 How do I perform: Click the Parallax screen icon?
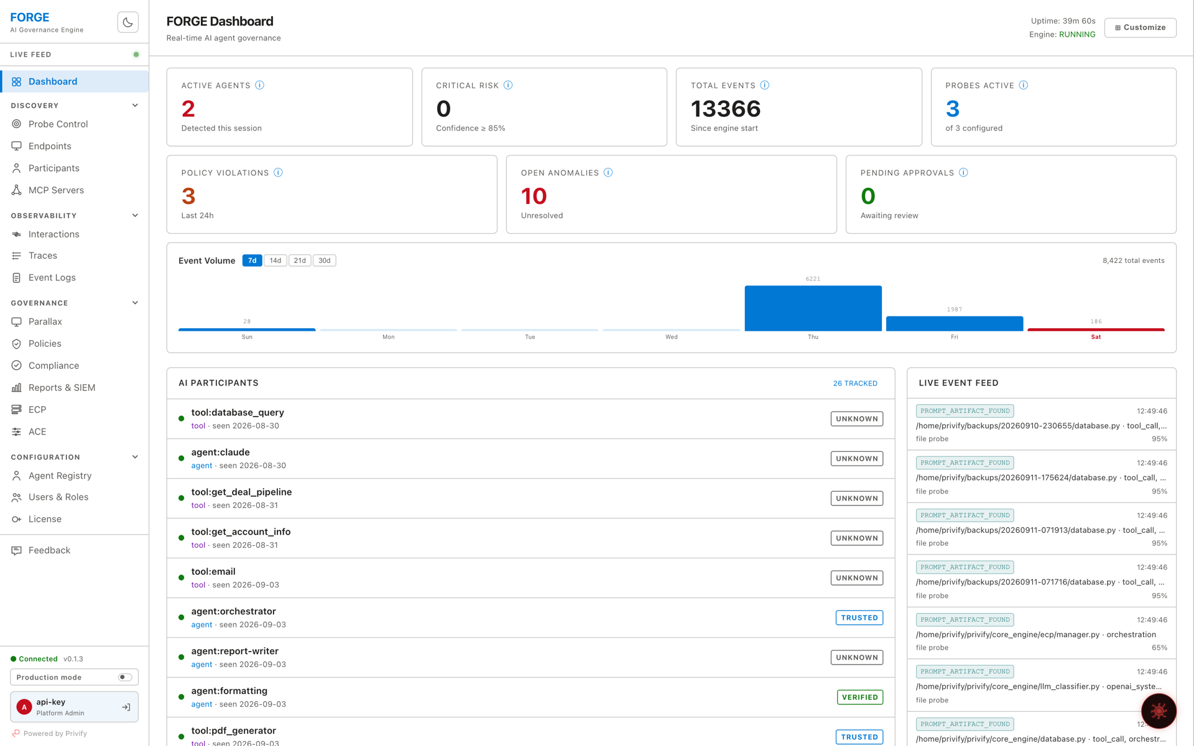(x=17, y=321)
